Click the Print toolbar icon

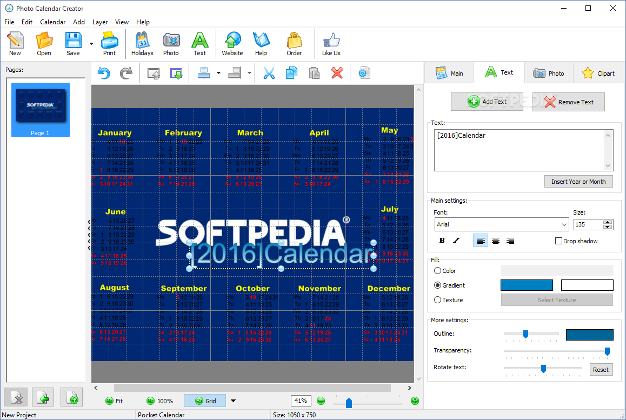click(109, 44)
